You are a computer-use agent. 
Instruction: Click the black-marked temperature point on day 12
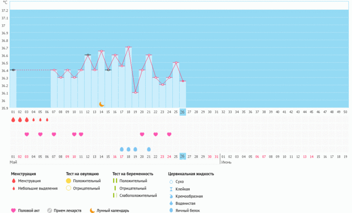point(88,55)
